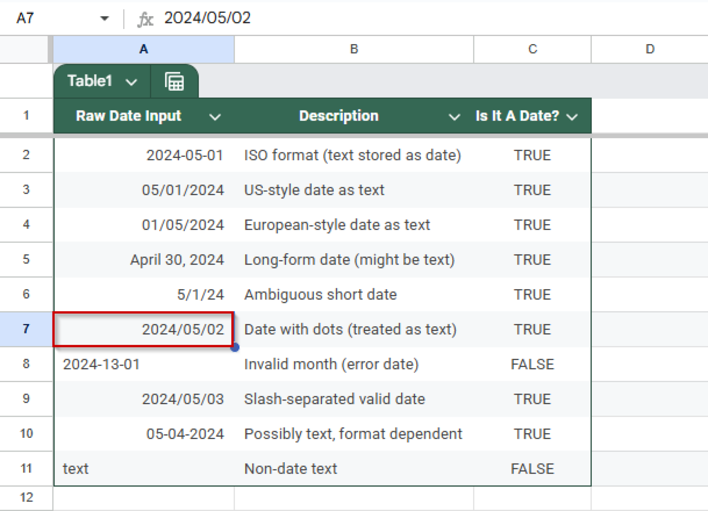Open the table options icon beside Table1
This screenshot has height=511, width=708.
174,81
